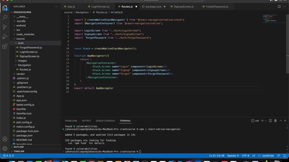Click the Navigation breadcrumb segment

pos(82,12)
